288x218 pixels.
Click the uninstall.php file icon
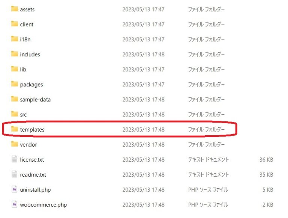(x=15, y=189)
